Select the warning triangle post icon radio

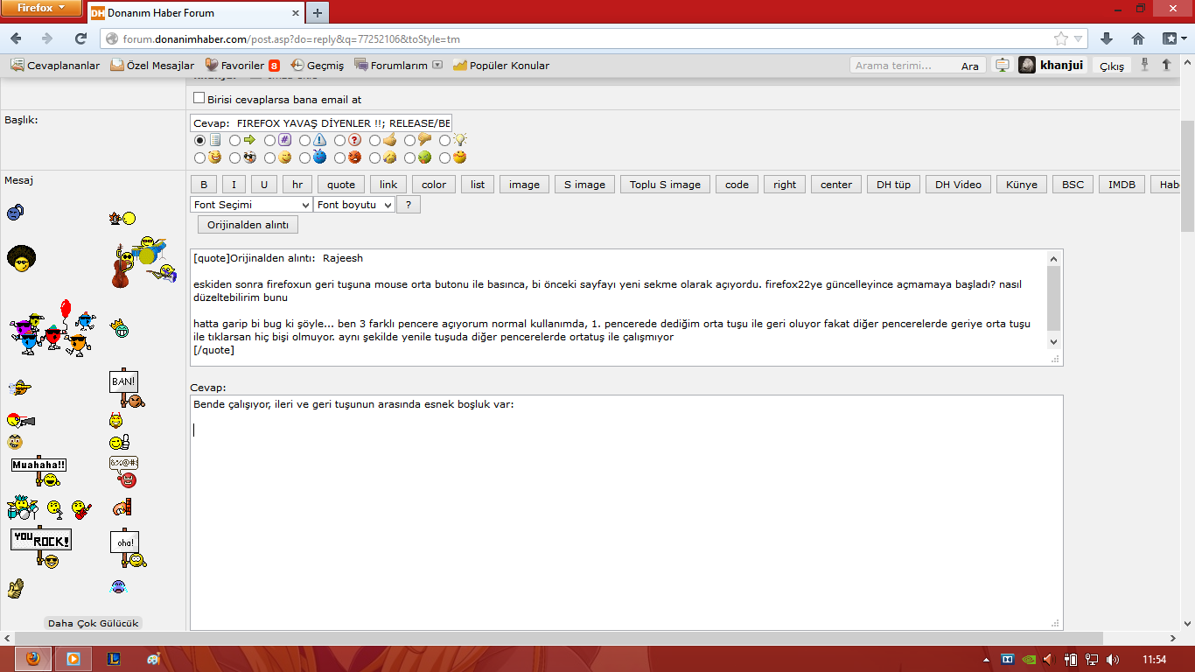304,140
